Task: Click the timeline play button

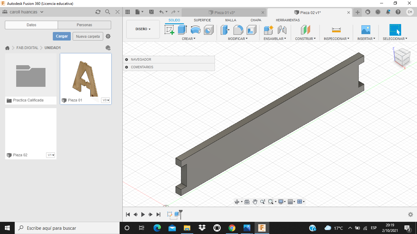Action: click(143, 214)
